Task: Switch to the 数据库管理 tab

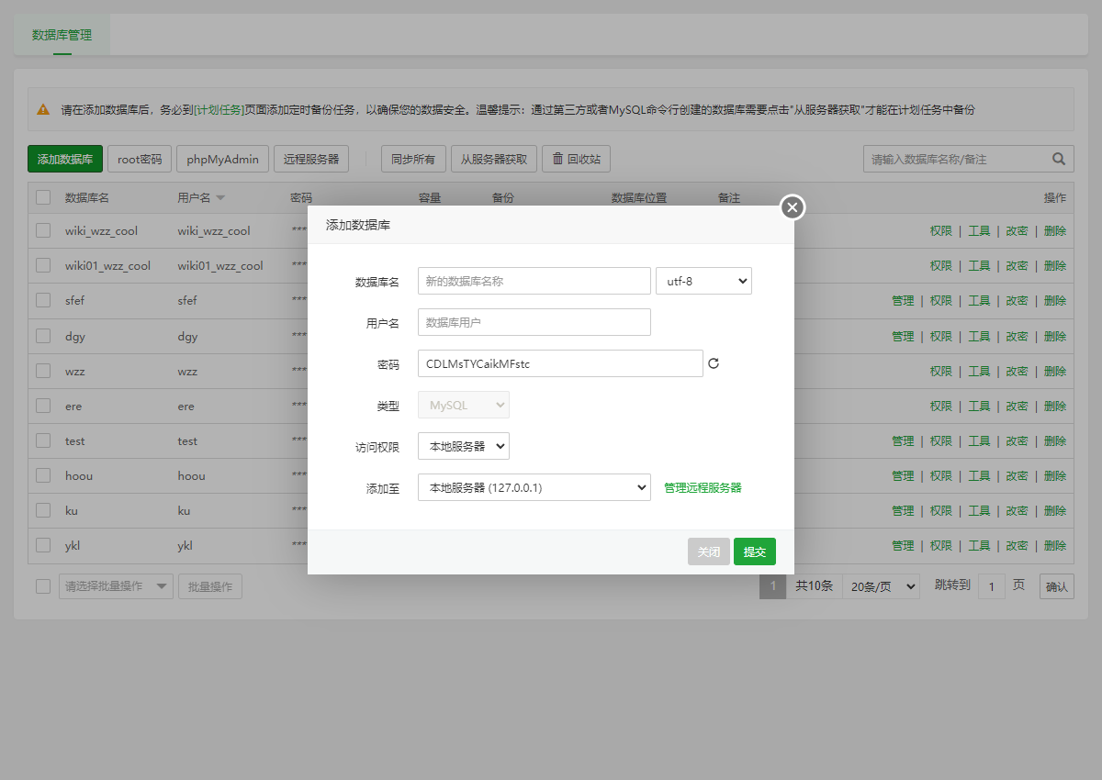Action: point(62,34)
